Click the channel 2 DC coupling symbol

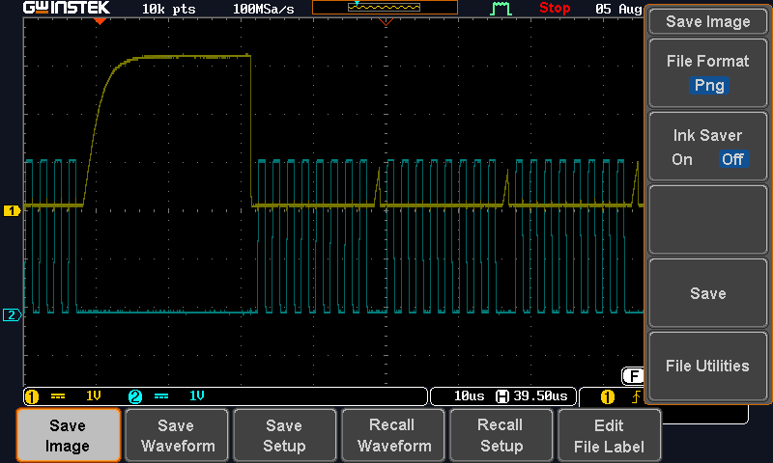pos(161,396)
